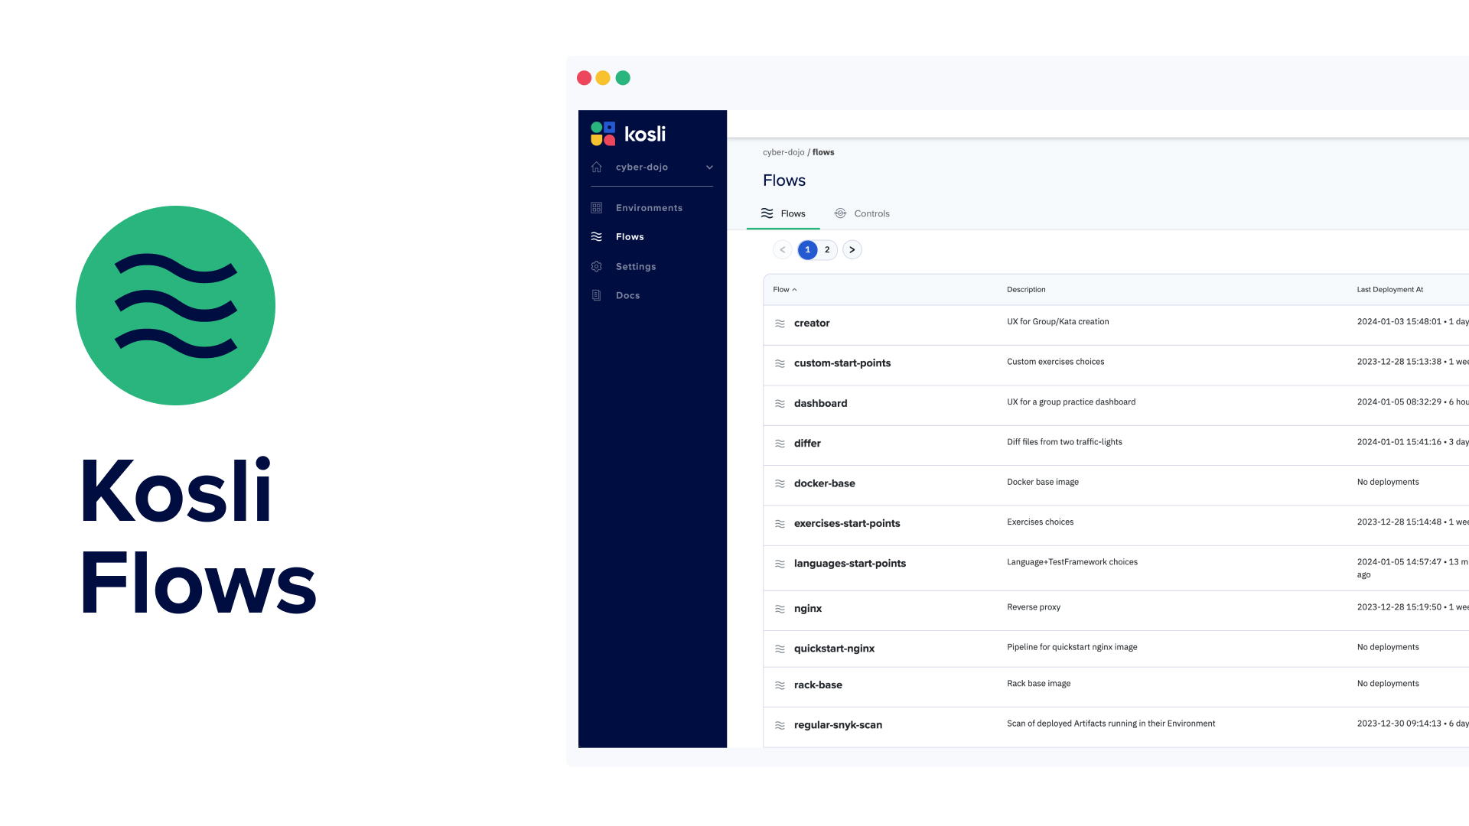Click the cyber-dojo breadcrumb link
Viewport: 1469px width, 826px height.
[783, 152]
